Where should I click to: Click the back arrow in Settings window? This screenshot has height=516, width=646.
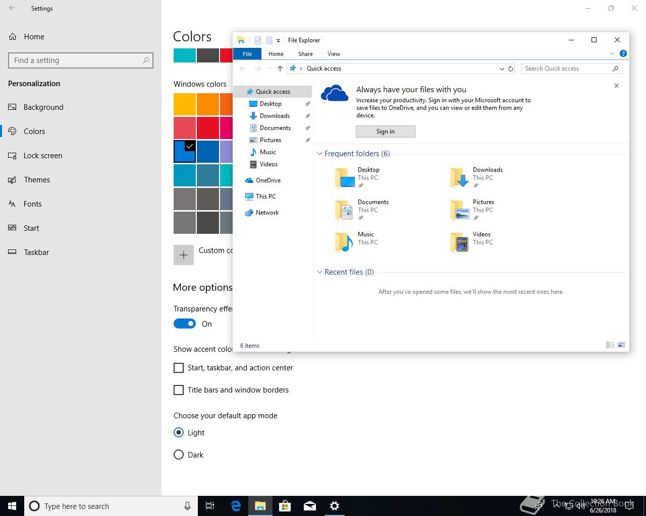[x=12, y=8]
